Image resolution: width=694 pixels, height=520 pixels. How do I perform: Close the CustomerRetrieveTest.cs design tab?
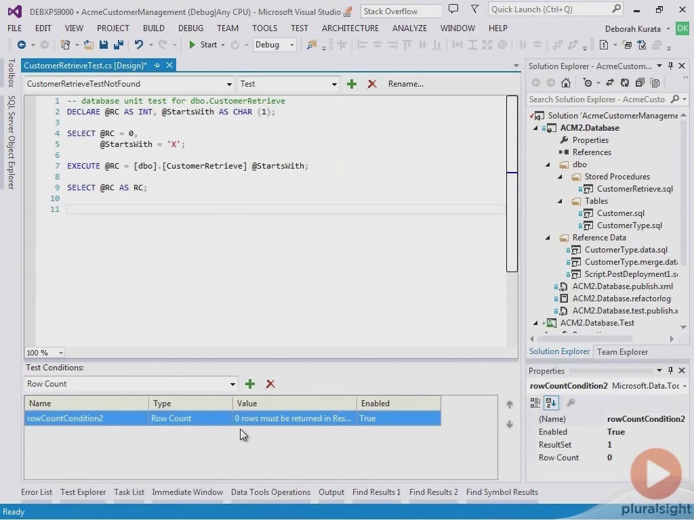click(x=169, y=66)
